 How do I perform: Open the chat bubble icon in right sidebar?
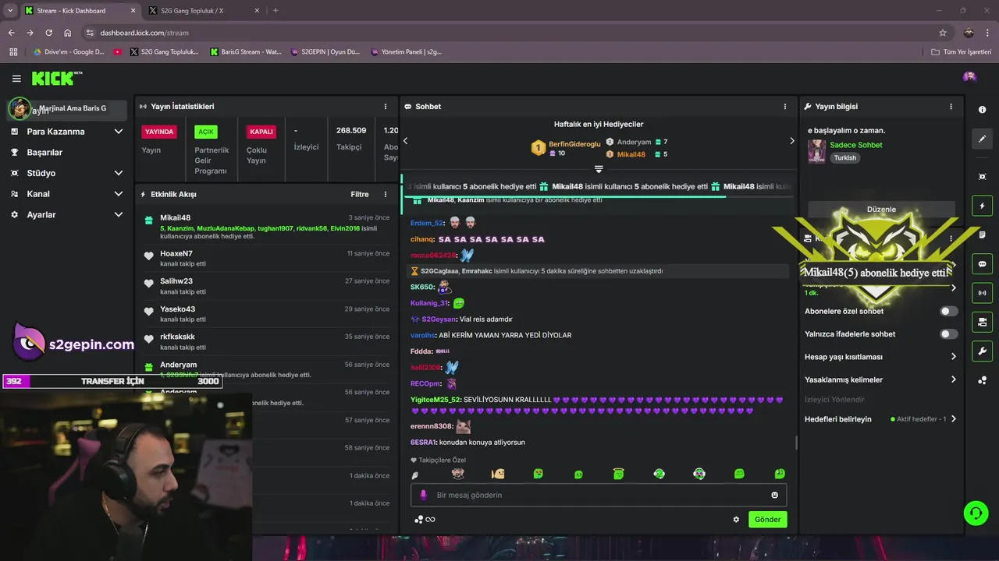pos(982,264)
